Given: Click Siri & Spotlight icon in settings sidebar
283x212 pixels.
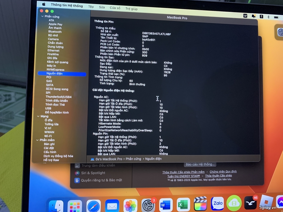Looking at the screenshot, I should pos(77,173).
